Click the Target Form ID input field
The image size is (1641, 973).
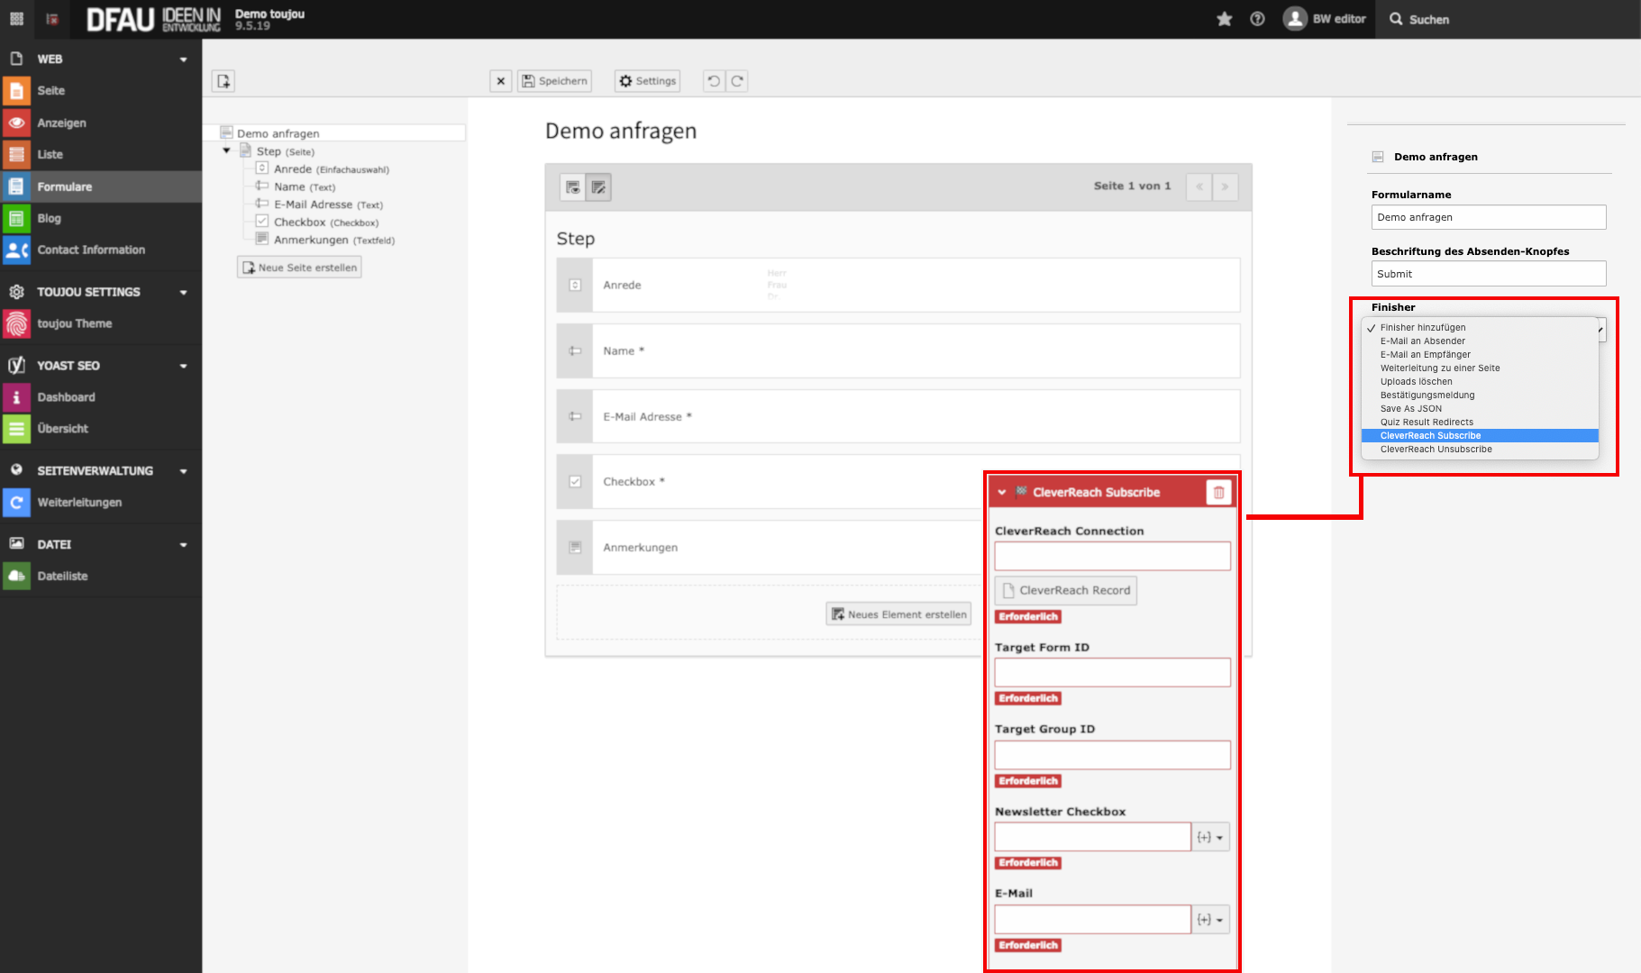click(1112, 673)
